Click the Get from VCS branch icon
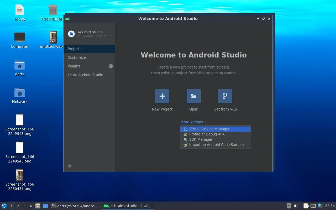 (x=225, y=96)
